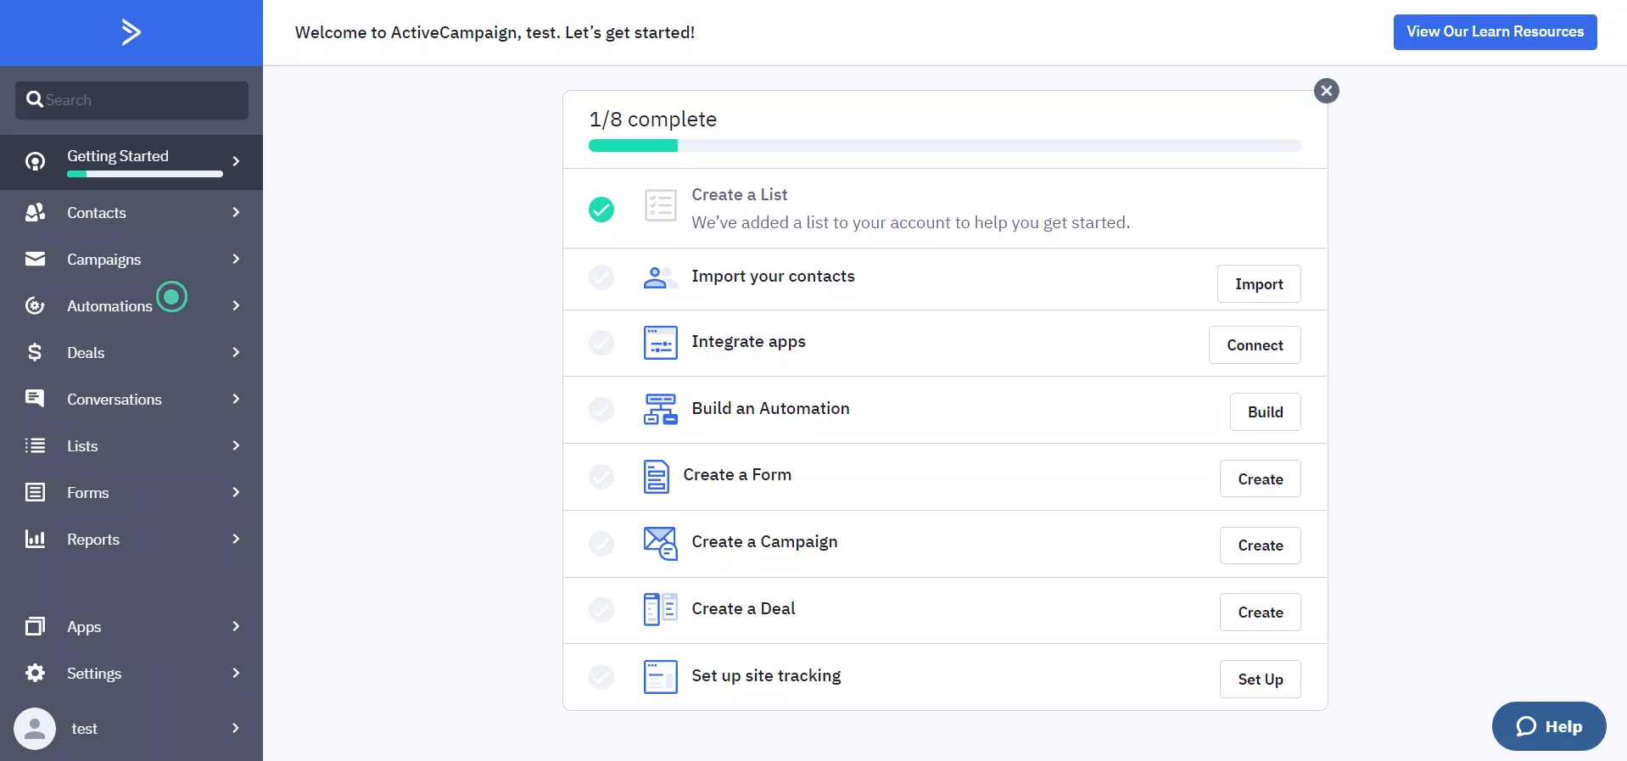Screen dimensions: 1627x761
Task: Toggle the Create a Campaign checkmark
Action: point(601,543)
